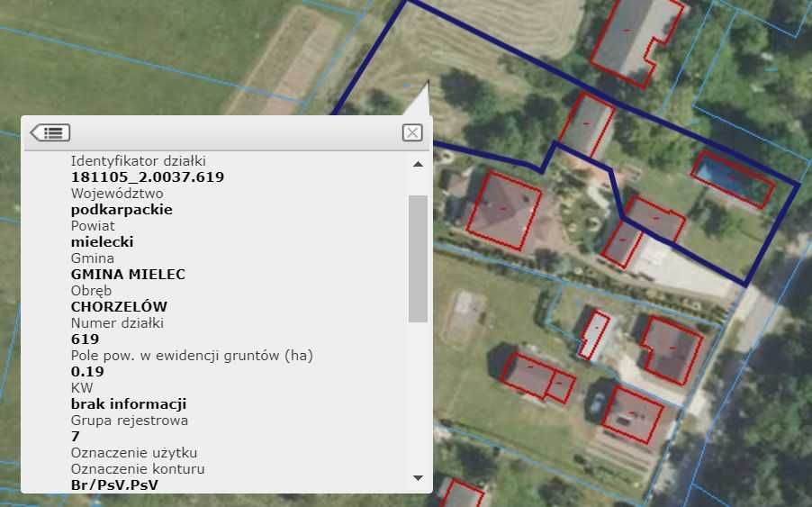Click the registry group value '7'

[76, 437]
